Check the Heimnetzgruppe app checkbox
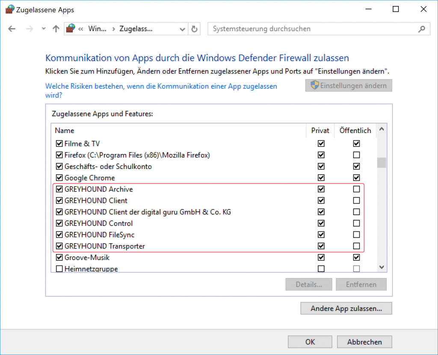The width and height of the screenshot is (438, 355). (59, 269)
